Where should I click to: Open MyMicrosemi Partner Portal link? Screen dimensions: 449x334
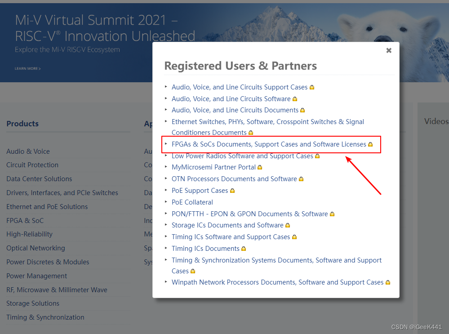coord(213,167)
